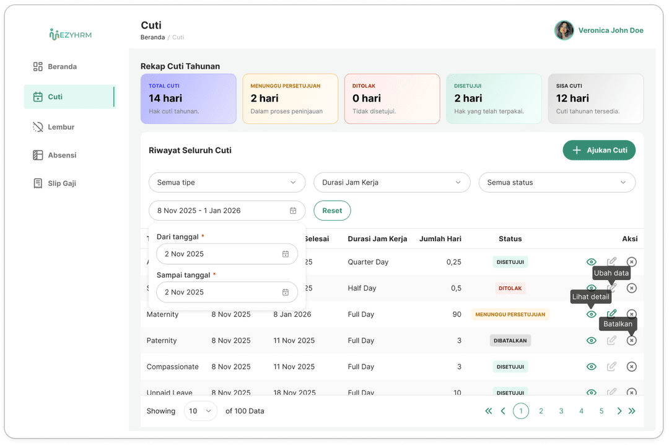
Task: Expand the 'Durasi Jam Kerja' filter dropdown
Action: point(391,182)
